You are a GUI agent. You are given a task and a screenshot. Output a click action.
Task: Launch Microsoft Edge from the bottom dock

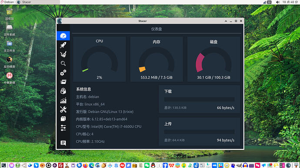[91, 165]
